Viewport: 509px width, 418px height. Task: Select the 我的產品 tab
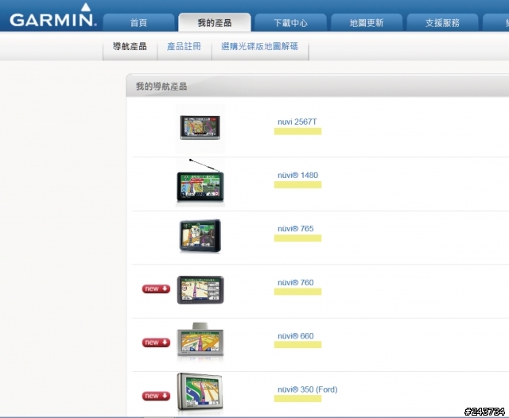[215, 22]
